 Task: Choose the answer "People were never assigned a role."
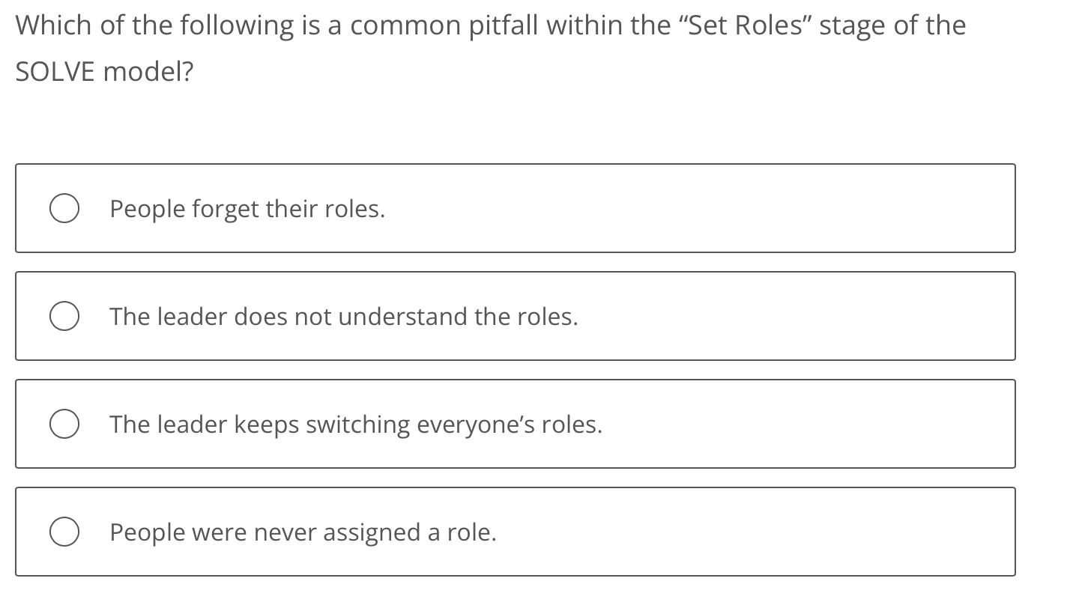[301, 531]
